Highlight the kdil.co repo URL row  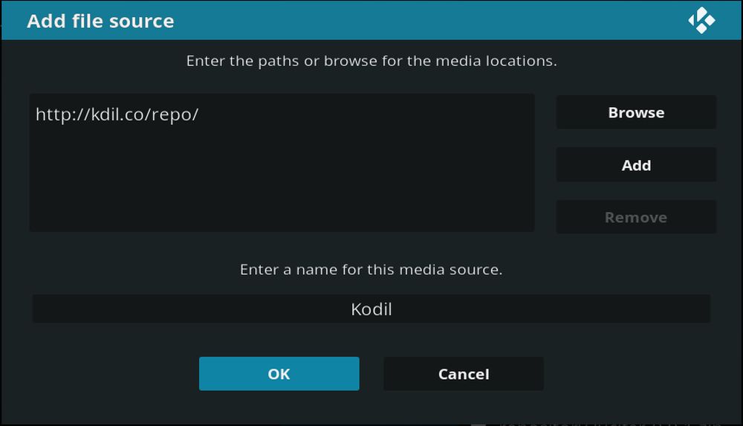(282, 114)
